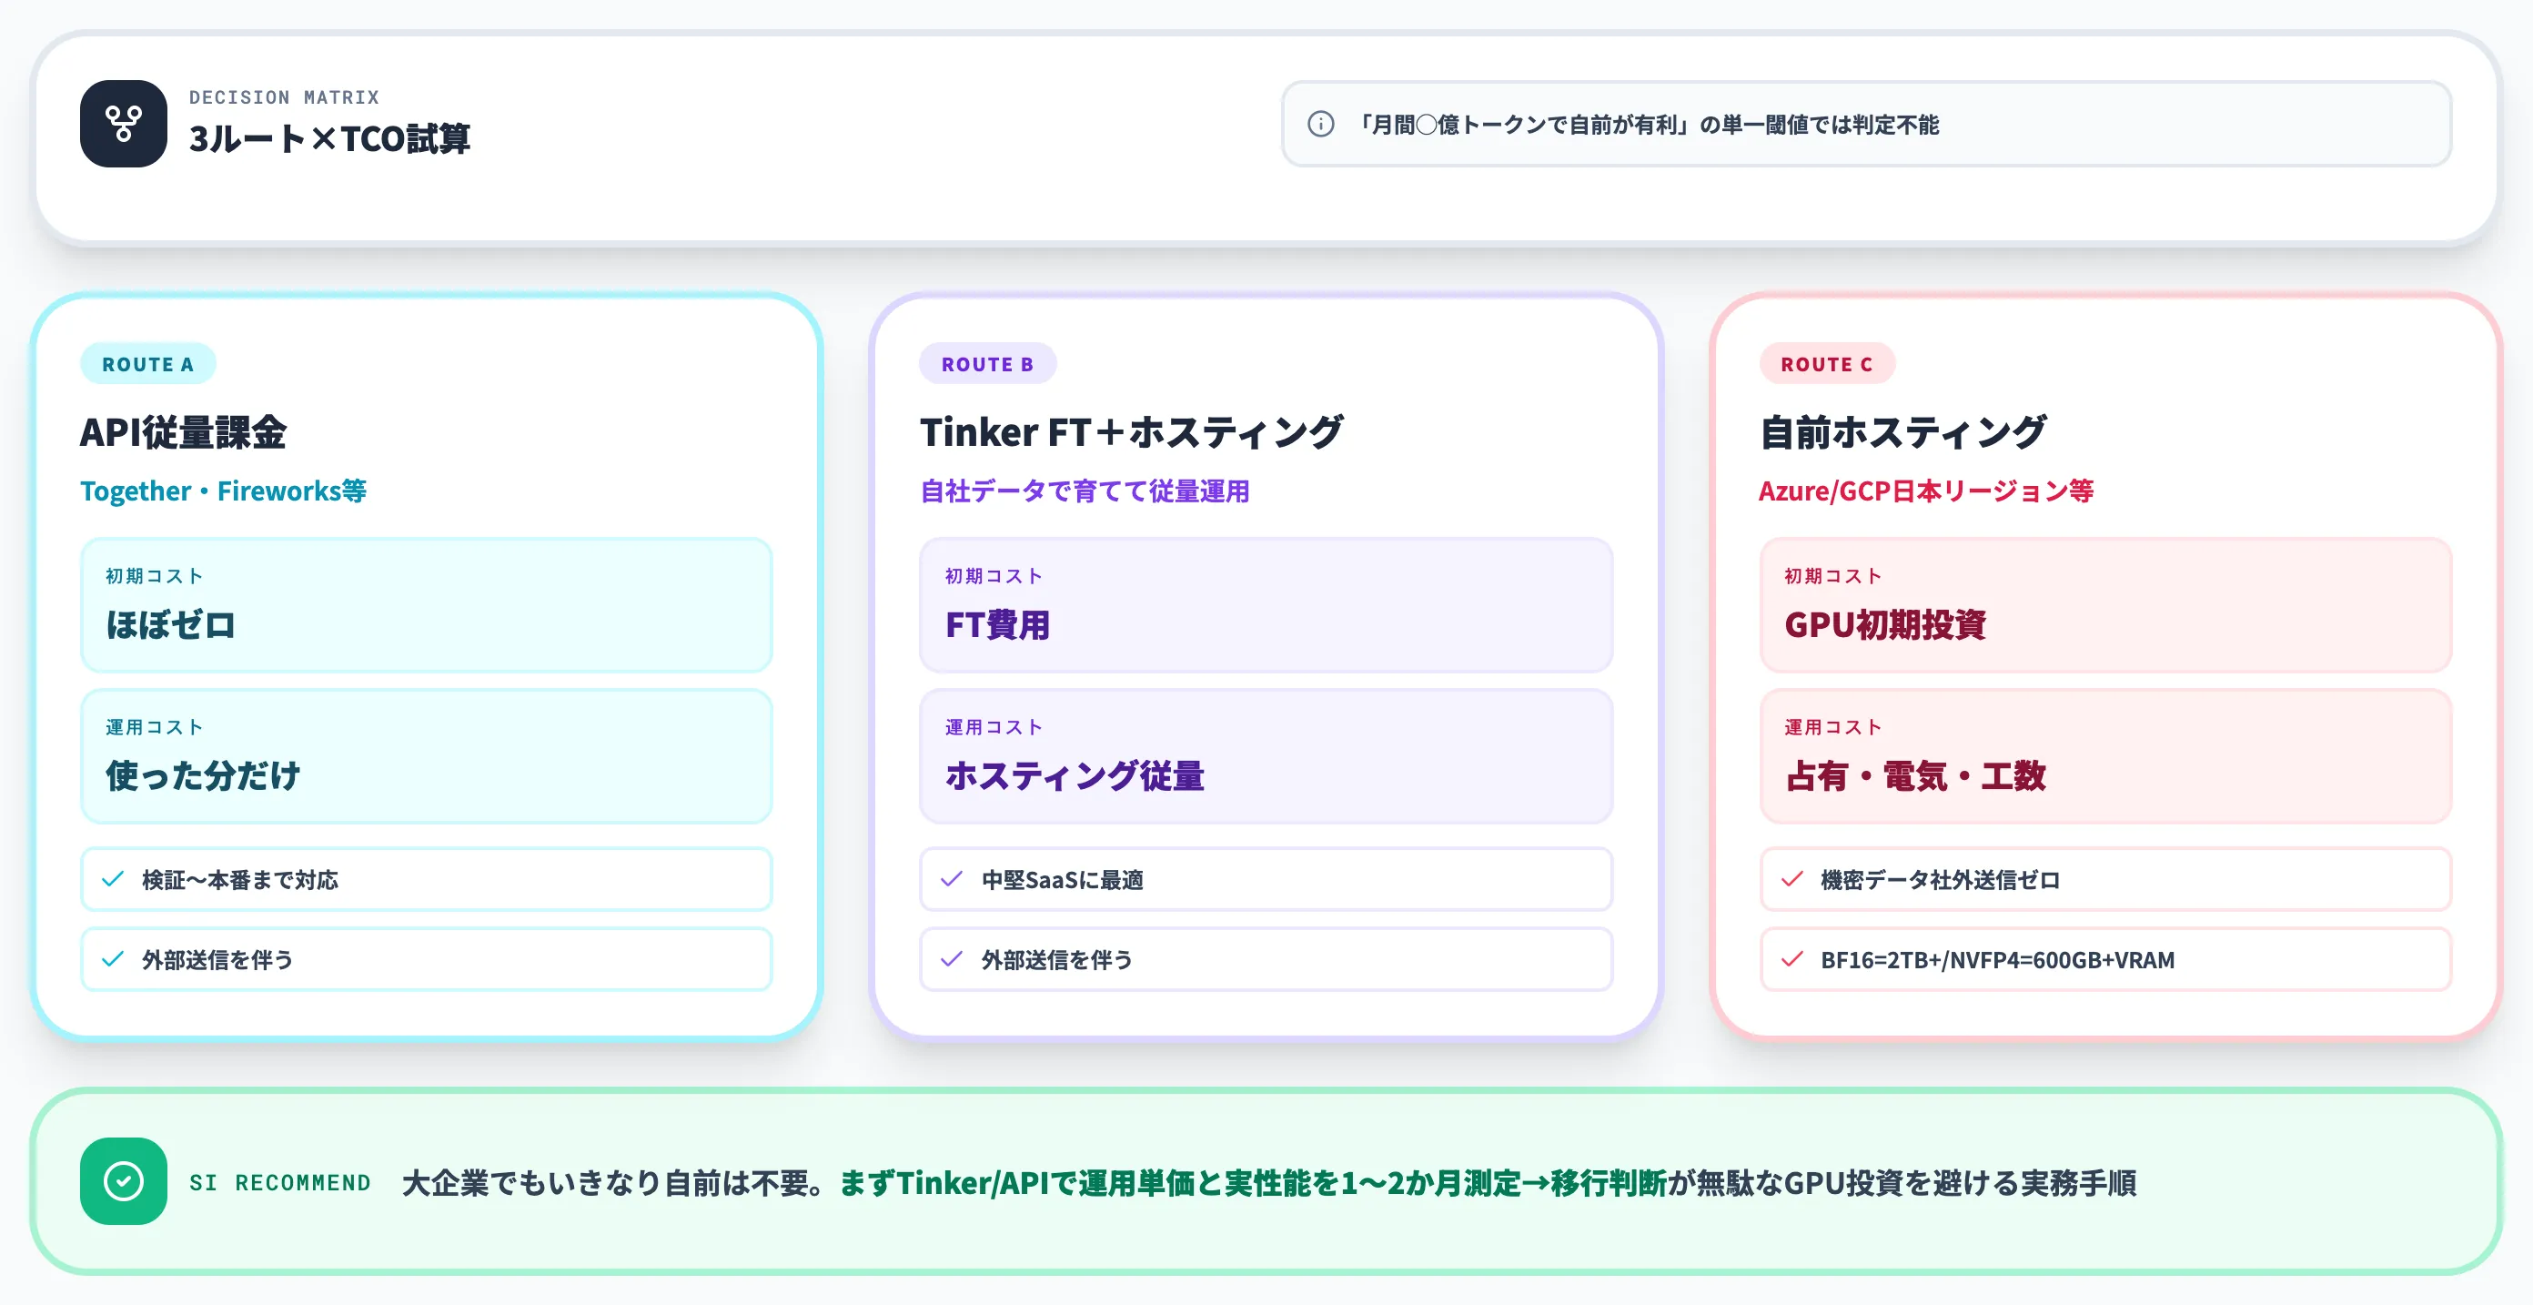Click the green checkmark SI Recommend icon

pyautogui.click(x=123, y=1181)
